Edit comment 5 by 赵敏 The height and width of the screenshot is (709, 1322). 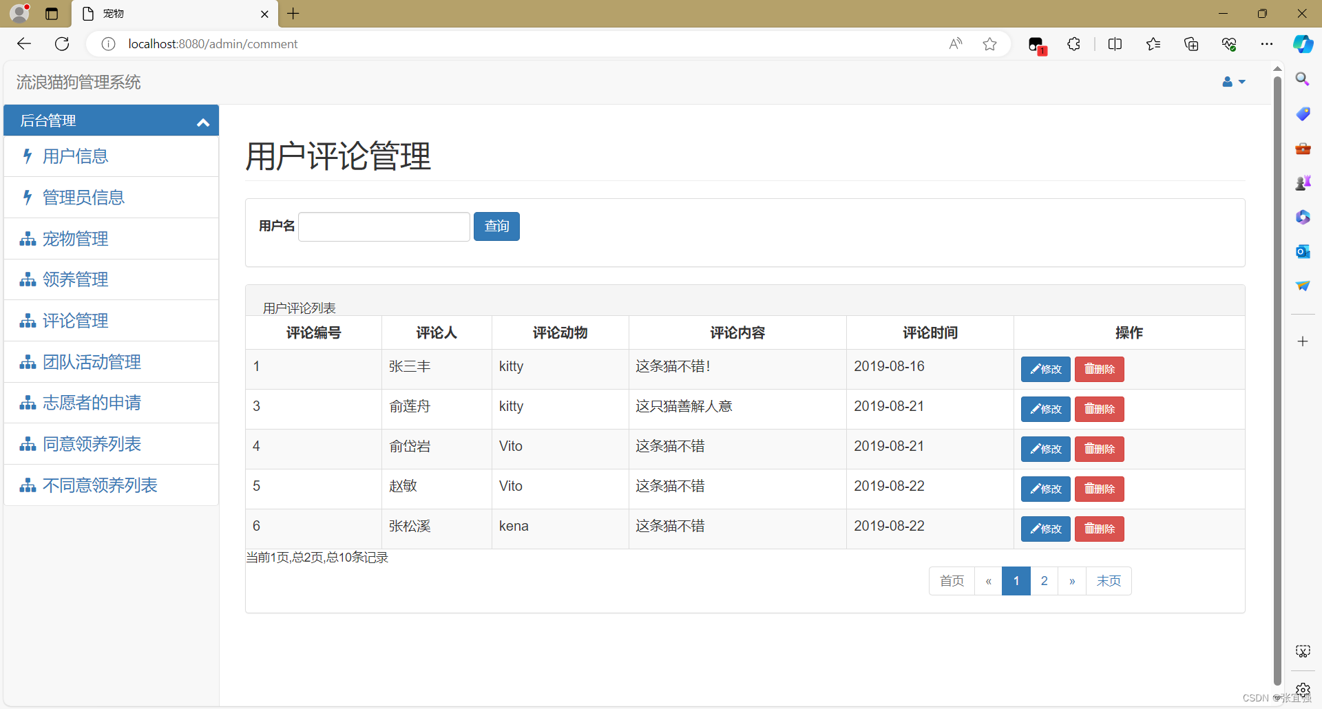1045,489
